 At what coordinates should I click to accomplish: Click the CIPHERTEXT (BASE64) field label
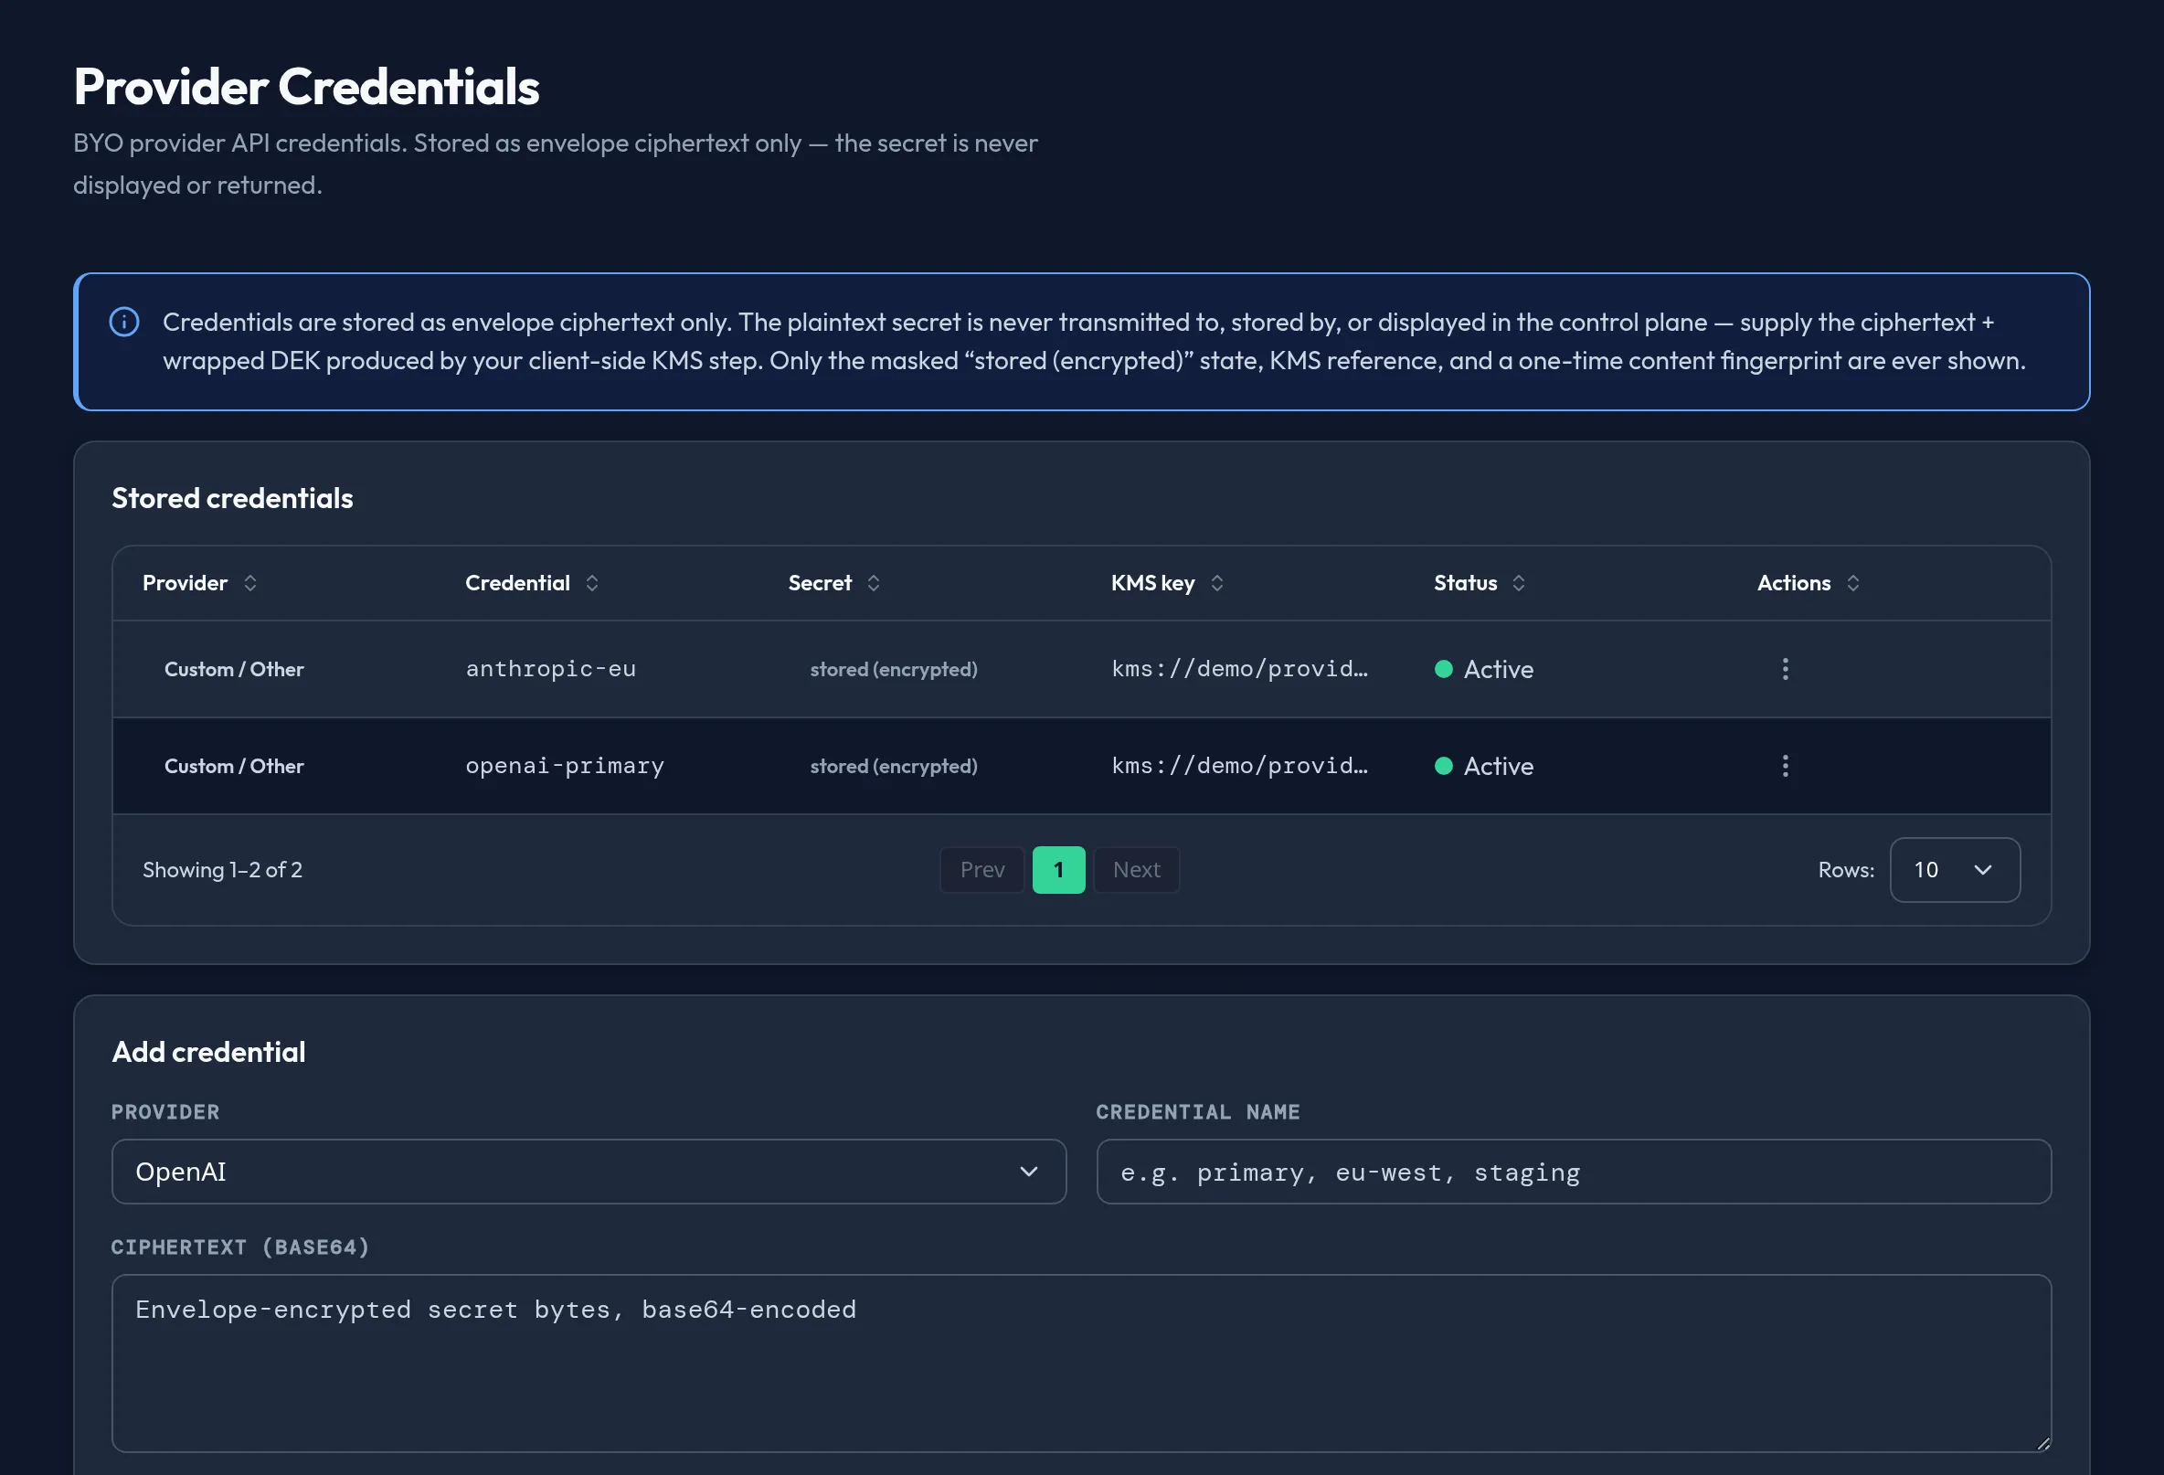coord(240,1247)
